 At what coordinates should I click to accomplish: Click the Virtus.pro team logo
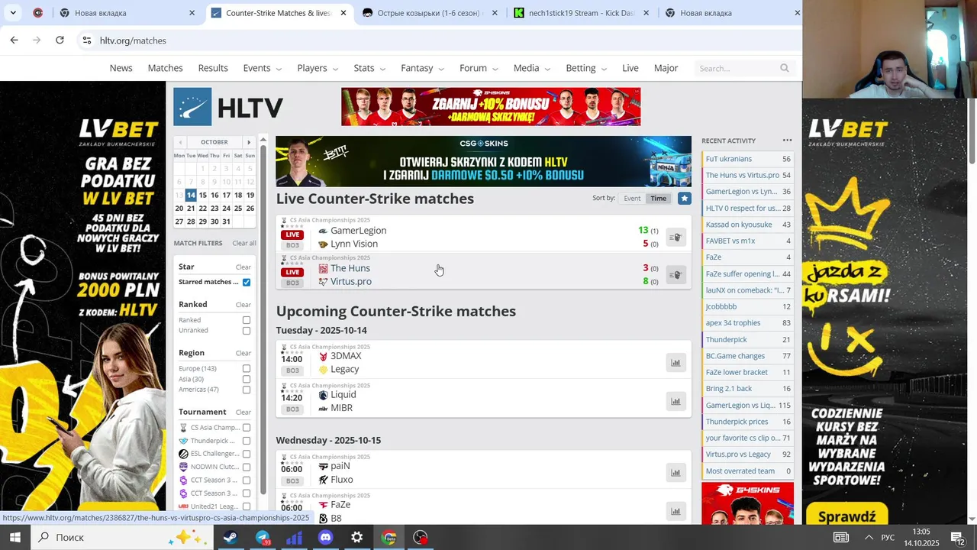click(323, 282)
